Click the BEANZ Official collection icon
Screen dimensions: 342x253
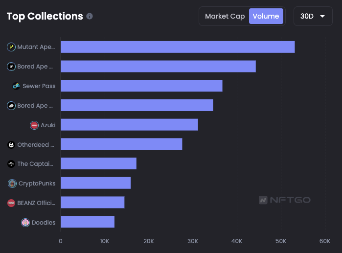11,203
